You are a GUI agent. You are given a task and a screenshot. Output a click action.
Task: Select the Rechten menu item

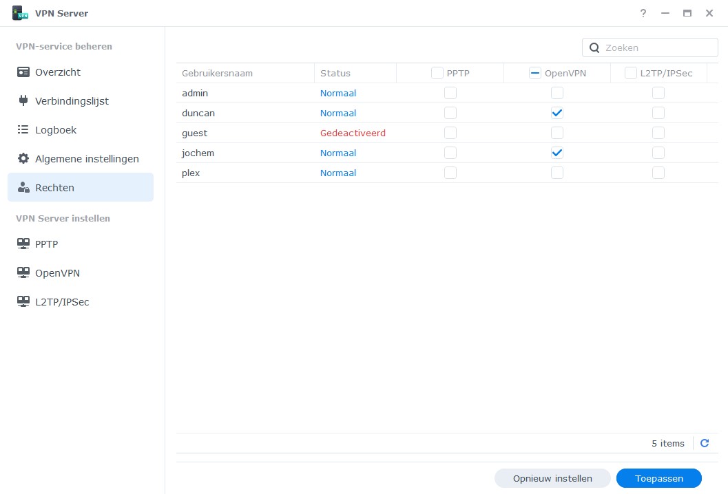coord(81,187)
